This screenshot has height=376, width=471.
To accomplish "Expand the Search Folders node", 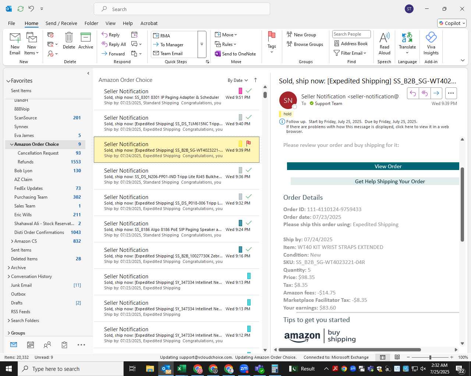I will point(9,321).
